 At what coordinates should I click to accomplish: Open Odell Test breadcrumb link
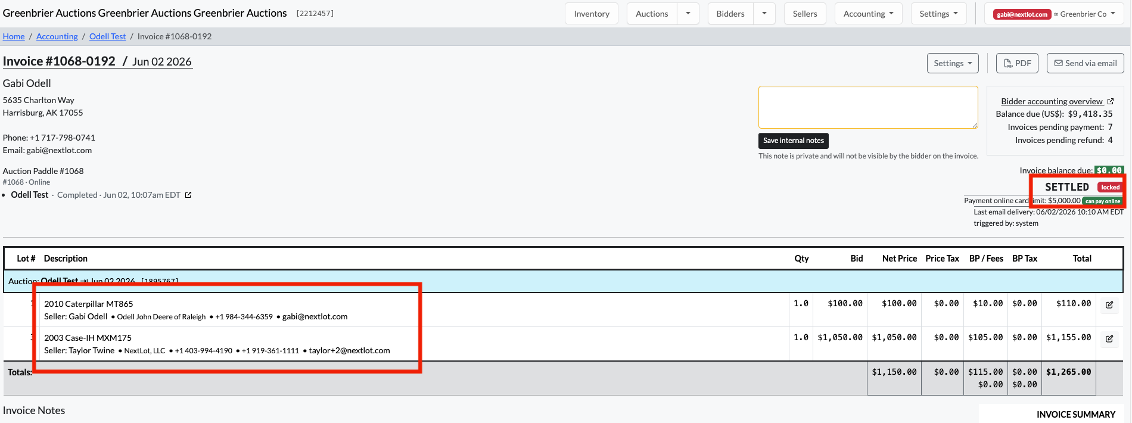coord(107,36)
